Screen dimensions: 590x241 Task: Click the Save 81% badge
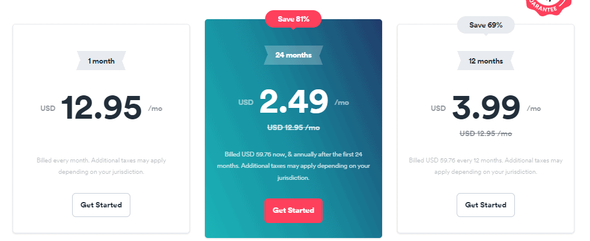(293, 19)
